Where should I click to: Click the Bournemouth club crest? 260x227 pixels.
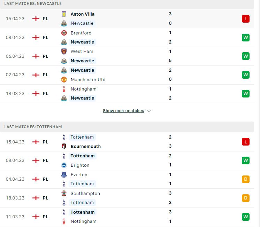[x=64, y=146]
